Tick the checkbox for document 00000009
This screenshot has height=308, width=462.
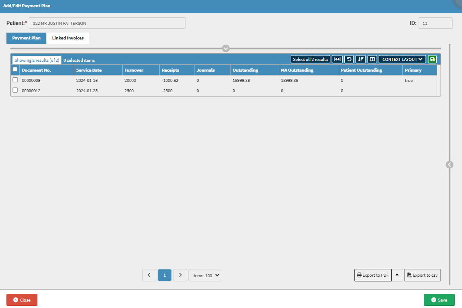(x=15, y=80)
